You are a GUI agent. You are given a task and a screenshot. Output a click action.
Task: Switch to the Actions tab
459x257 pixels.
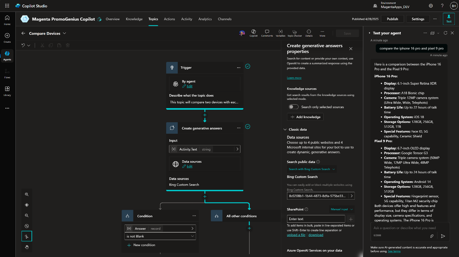[169, 19]
